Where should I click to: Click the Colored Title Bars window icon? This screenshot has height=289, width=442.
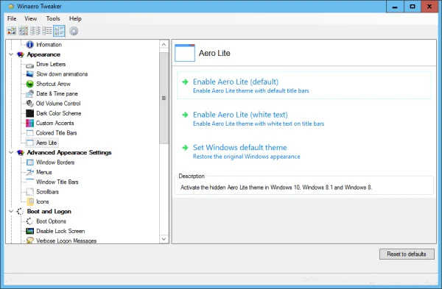[x=29, y=133]
